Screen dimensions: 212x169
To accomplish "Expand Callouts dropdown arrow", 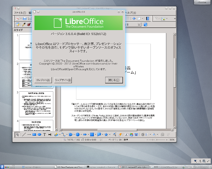I will pyautogui.click(x=103, y=134).
